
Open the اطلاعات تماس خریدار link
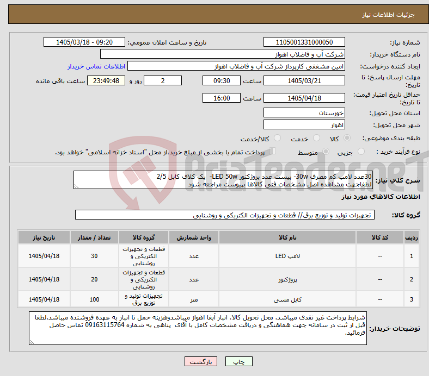pyautogui.click(x=96, y=66)
